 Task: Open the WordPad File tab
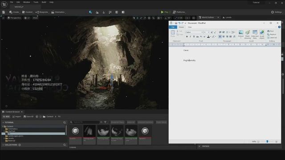(173, 27)
